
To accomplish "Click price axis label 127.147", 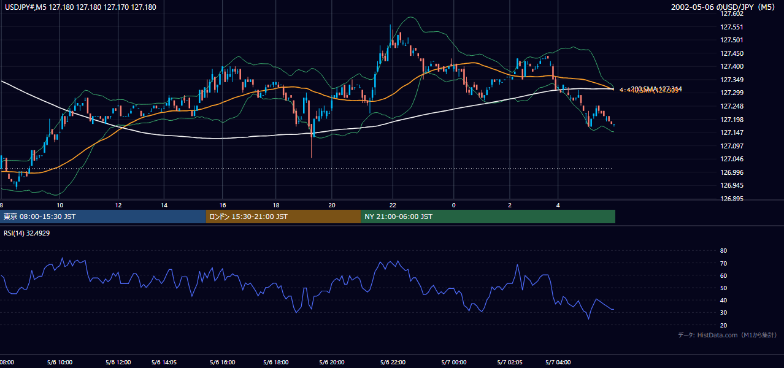I will click(732, 132).
